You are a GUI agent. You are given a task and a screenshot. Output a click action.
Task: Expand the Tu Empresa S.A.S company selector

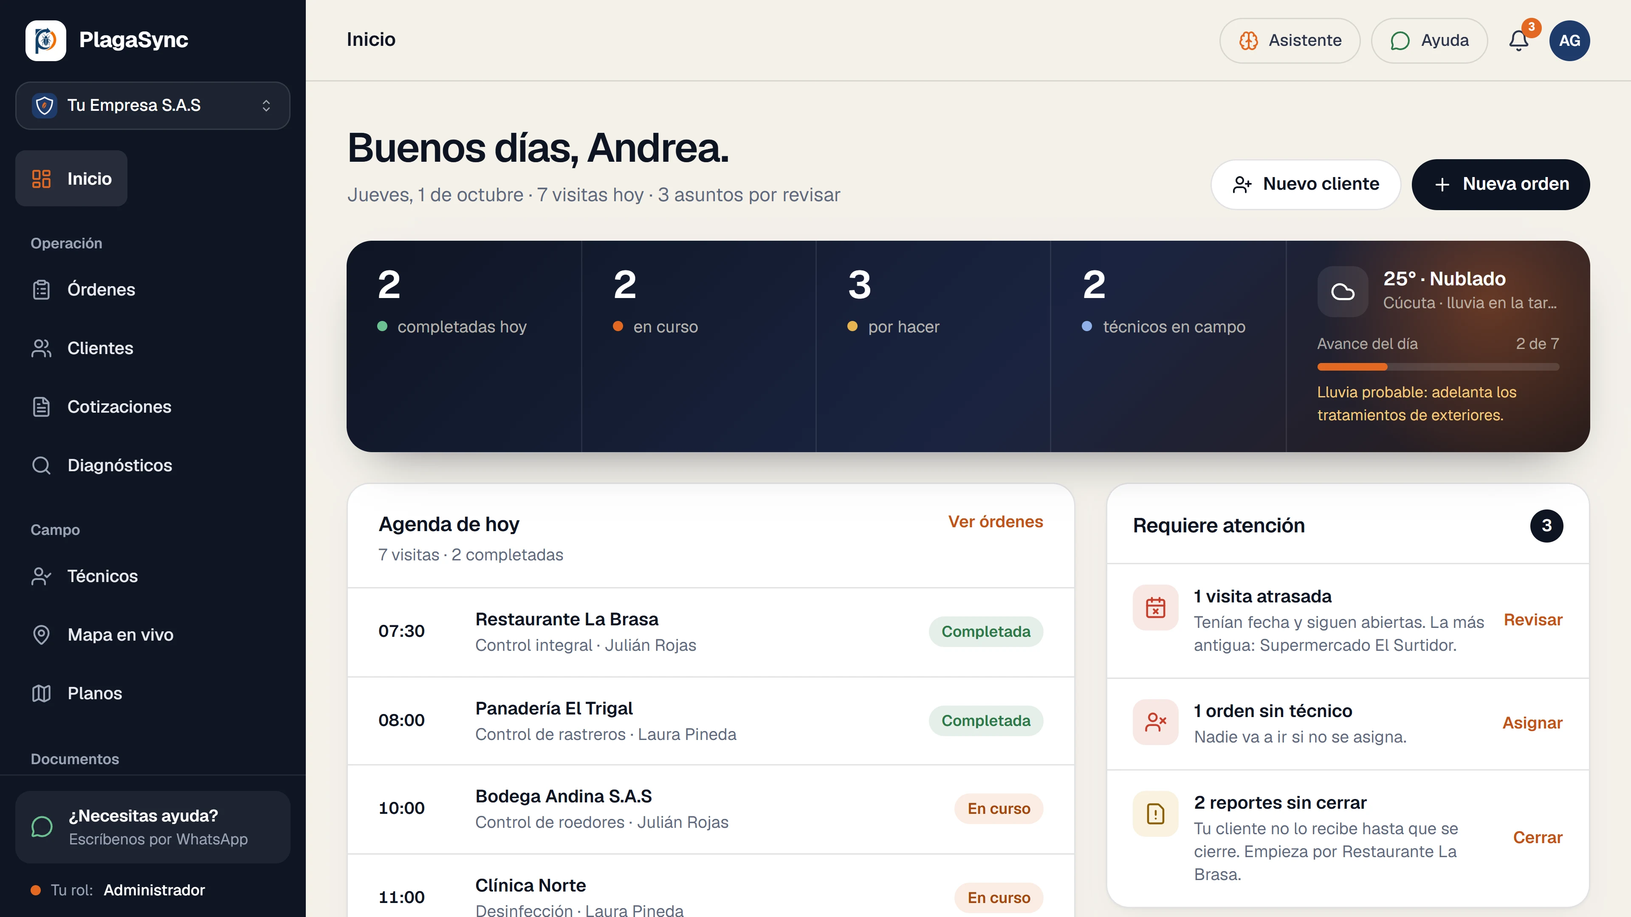coord(152,106)
